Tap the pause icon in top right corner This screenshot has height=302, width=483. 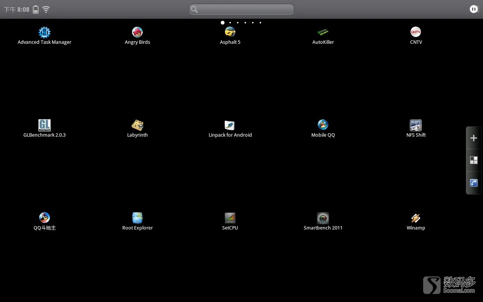(x=474, y=9)
